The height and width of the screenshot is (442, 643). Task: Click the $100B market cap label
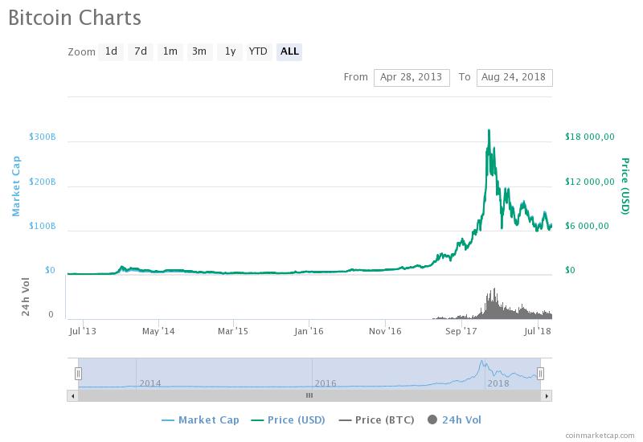pyautogui.click(x=43, y=226)
